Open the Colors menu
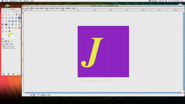 point(52,8)
